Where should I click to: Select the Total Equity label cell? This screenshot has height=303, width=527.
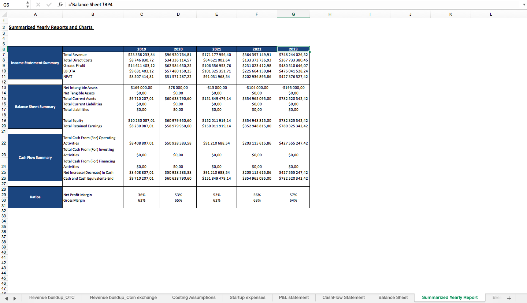point(93,120)
